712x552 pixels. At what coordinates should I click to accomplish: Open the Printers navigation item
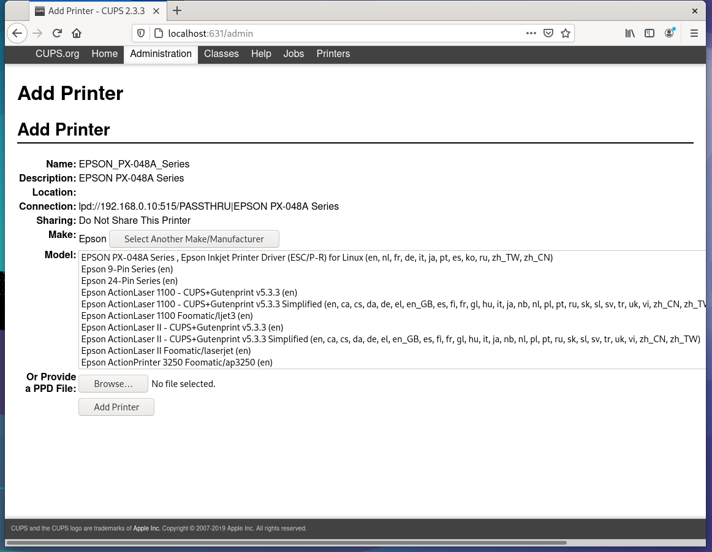tap(333, 53)
